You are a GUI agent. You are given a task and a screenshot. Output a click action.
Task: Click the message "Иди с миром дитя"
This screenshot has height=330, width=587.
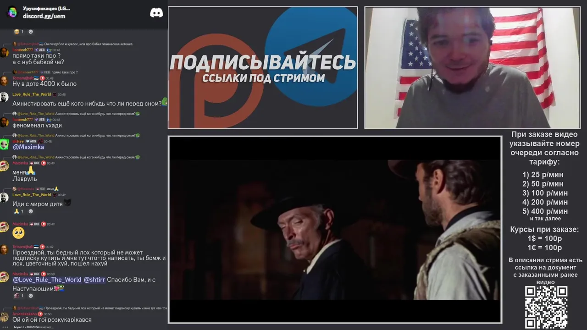[x=38, y=203]
